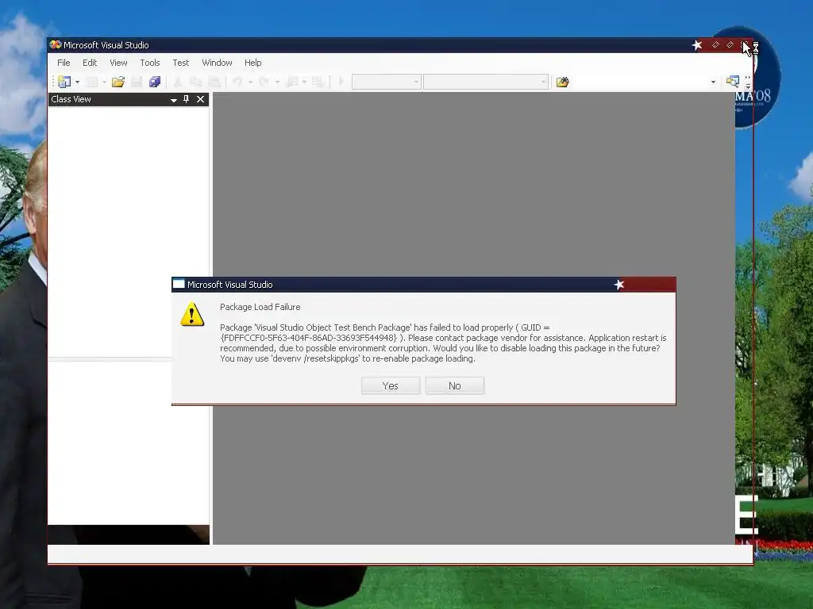The height and width of the screenshot is (609, 813).
Task: Click the Visual Studio logo in main title bar
Action: point(56,44)
